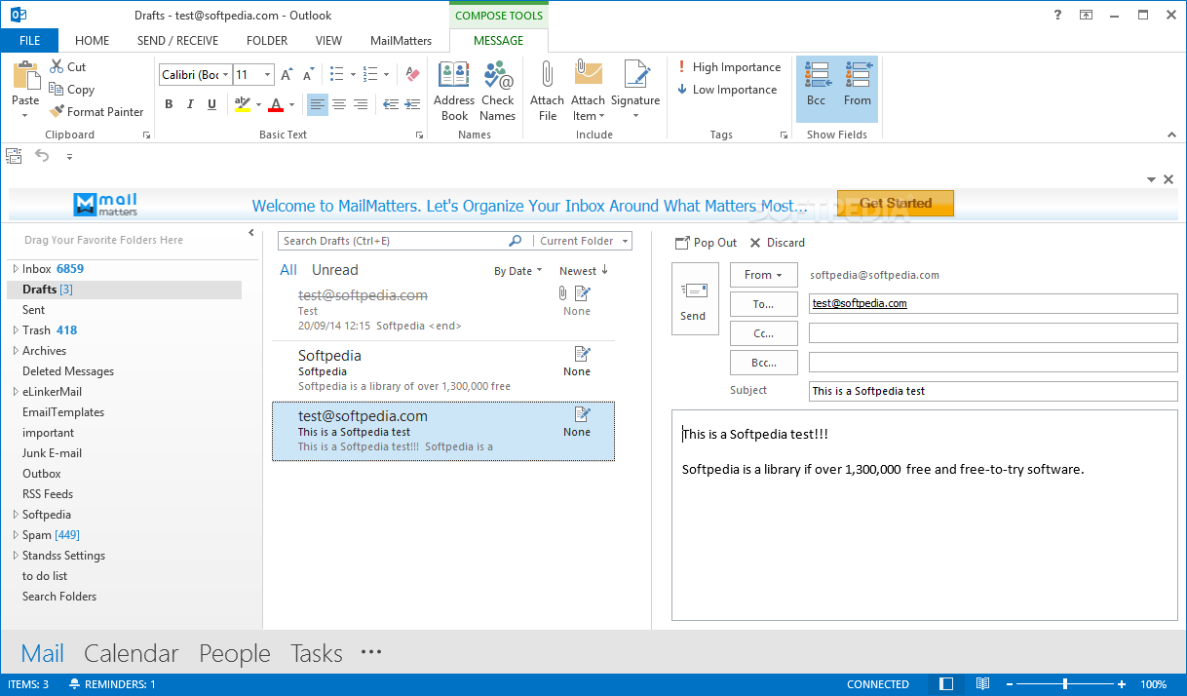
Task: Switch to the VIEW tab
Action: [x=328, y=41]
